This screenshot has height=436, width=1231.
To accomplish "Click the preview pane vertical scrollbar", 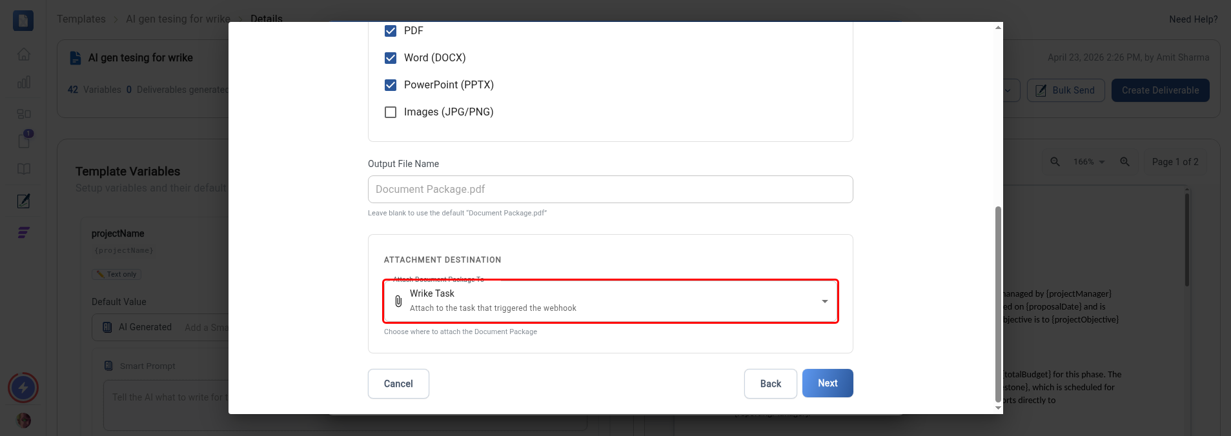I will pos(1186,240).
